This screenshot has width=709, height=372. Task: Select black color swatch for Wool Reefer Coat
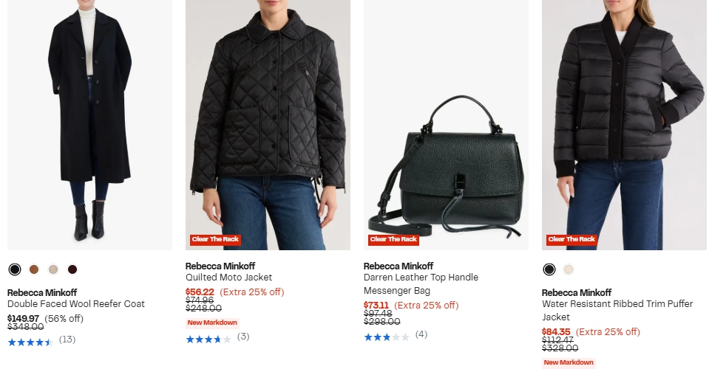click(x=15, y=269)
